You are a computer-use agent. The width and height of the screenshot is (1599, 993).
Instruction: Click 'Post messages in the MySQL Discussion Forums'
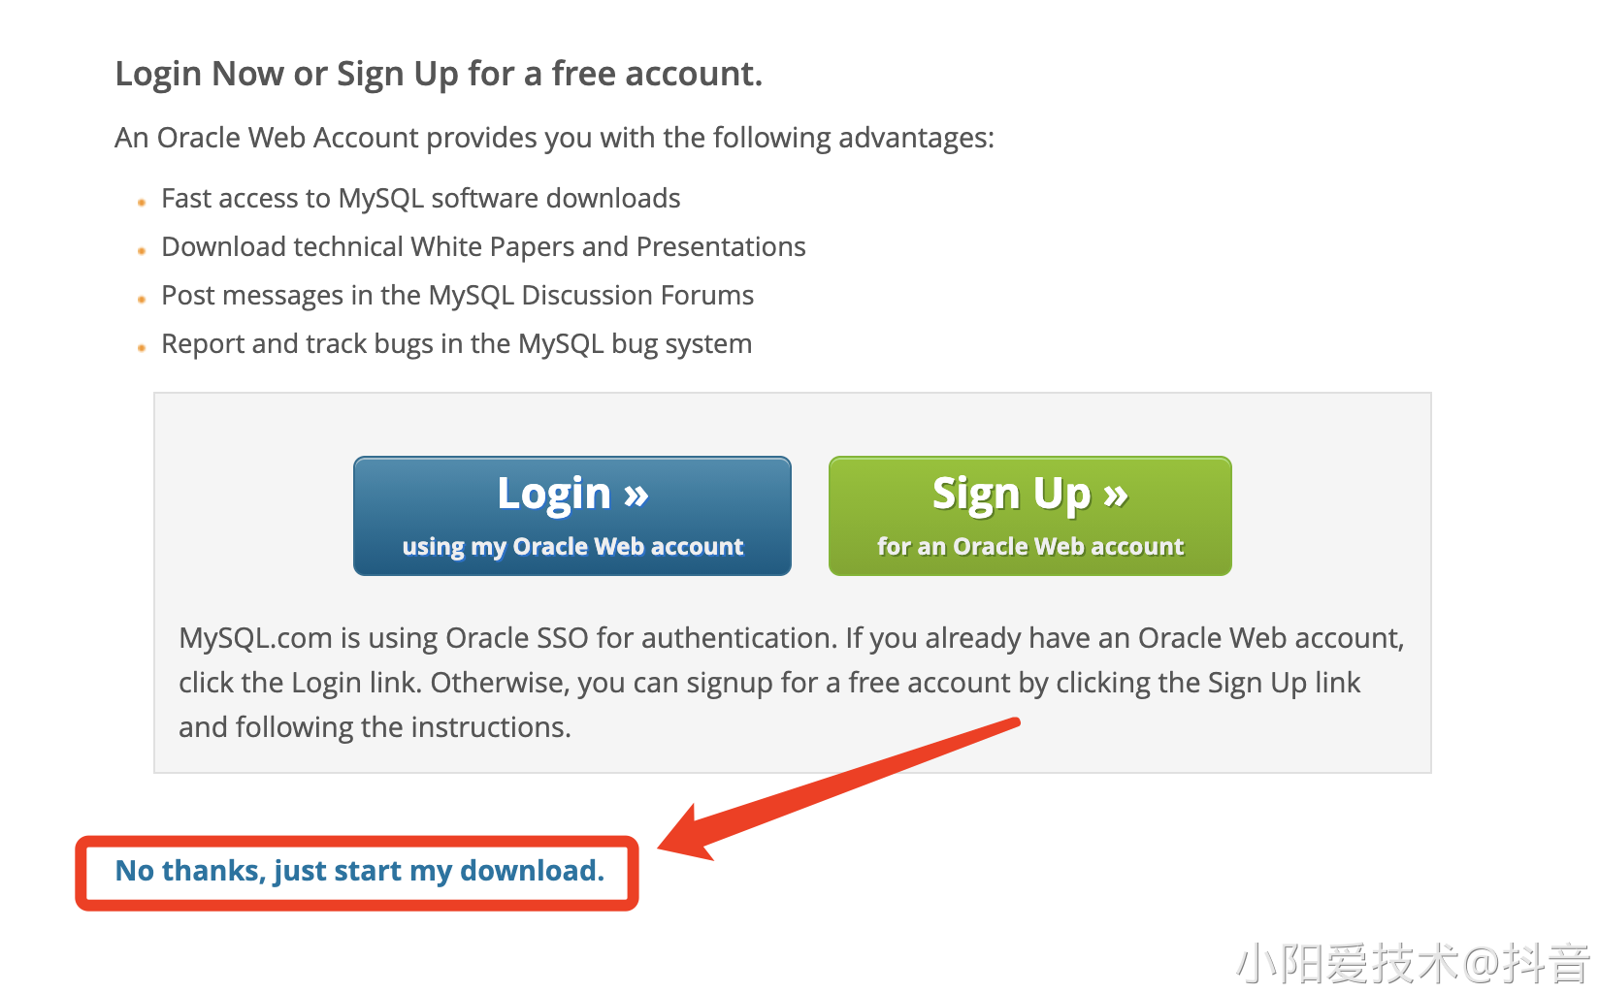pyautogui.click(x=457, y=296)
